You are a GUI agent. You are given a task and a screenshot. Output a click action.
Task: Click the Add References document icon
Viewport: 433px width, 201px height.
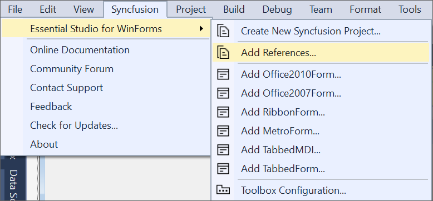pyautogui.click(x=223, y=52)
